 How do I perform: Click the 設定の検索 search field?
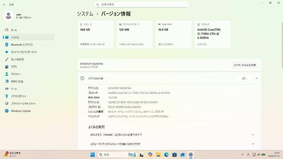(141, 4)
